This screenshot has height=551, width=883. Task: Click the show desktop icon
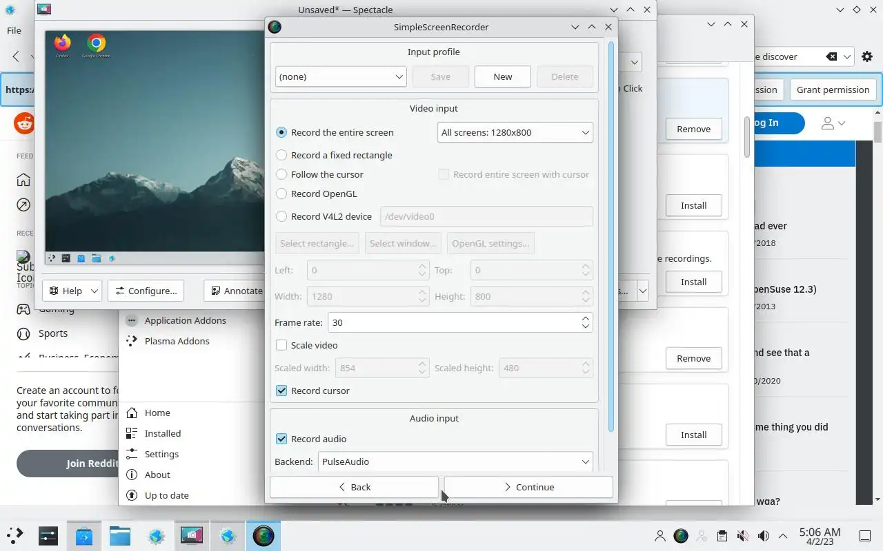click(865, 536)
